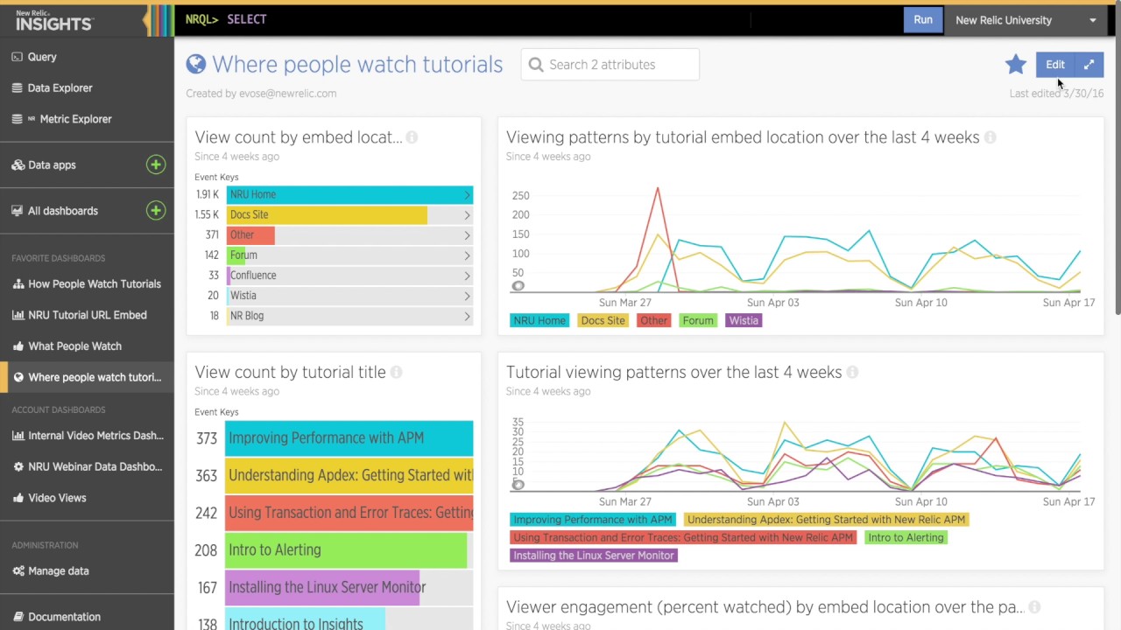Open the share icon next to Edit
Viewport: 1121px width, 630px height.
[x=1089, y=64]
